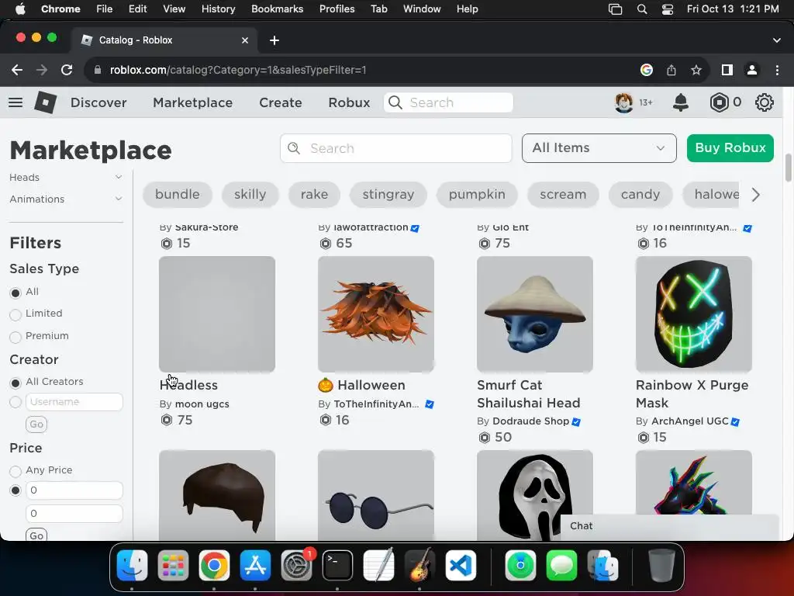Open the Create nav link
This screenshot has height=596, width=794.
(x=281, y=102)
